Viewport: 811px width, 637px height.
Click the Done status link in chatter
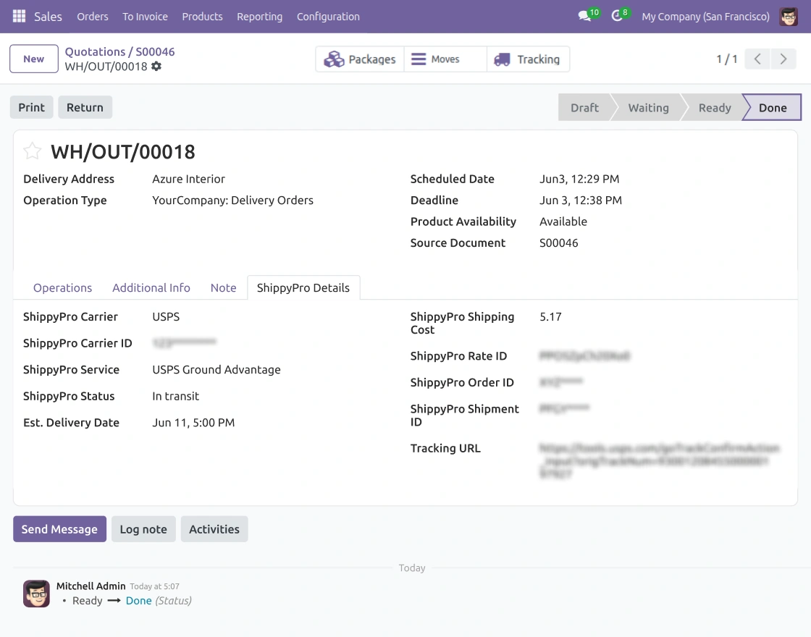[138, 601]
